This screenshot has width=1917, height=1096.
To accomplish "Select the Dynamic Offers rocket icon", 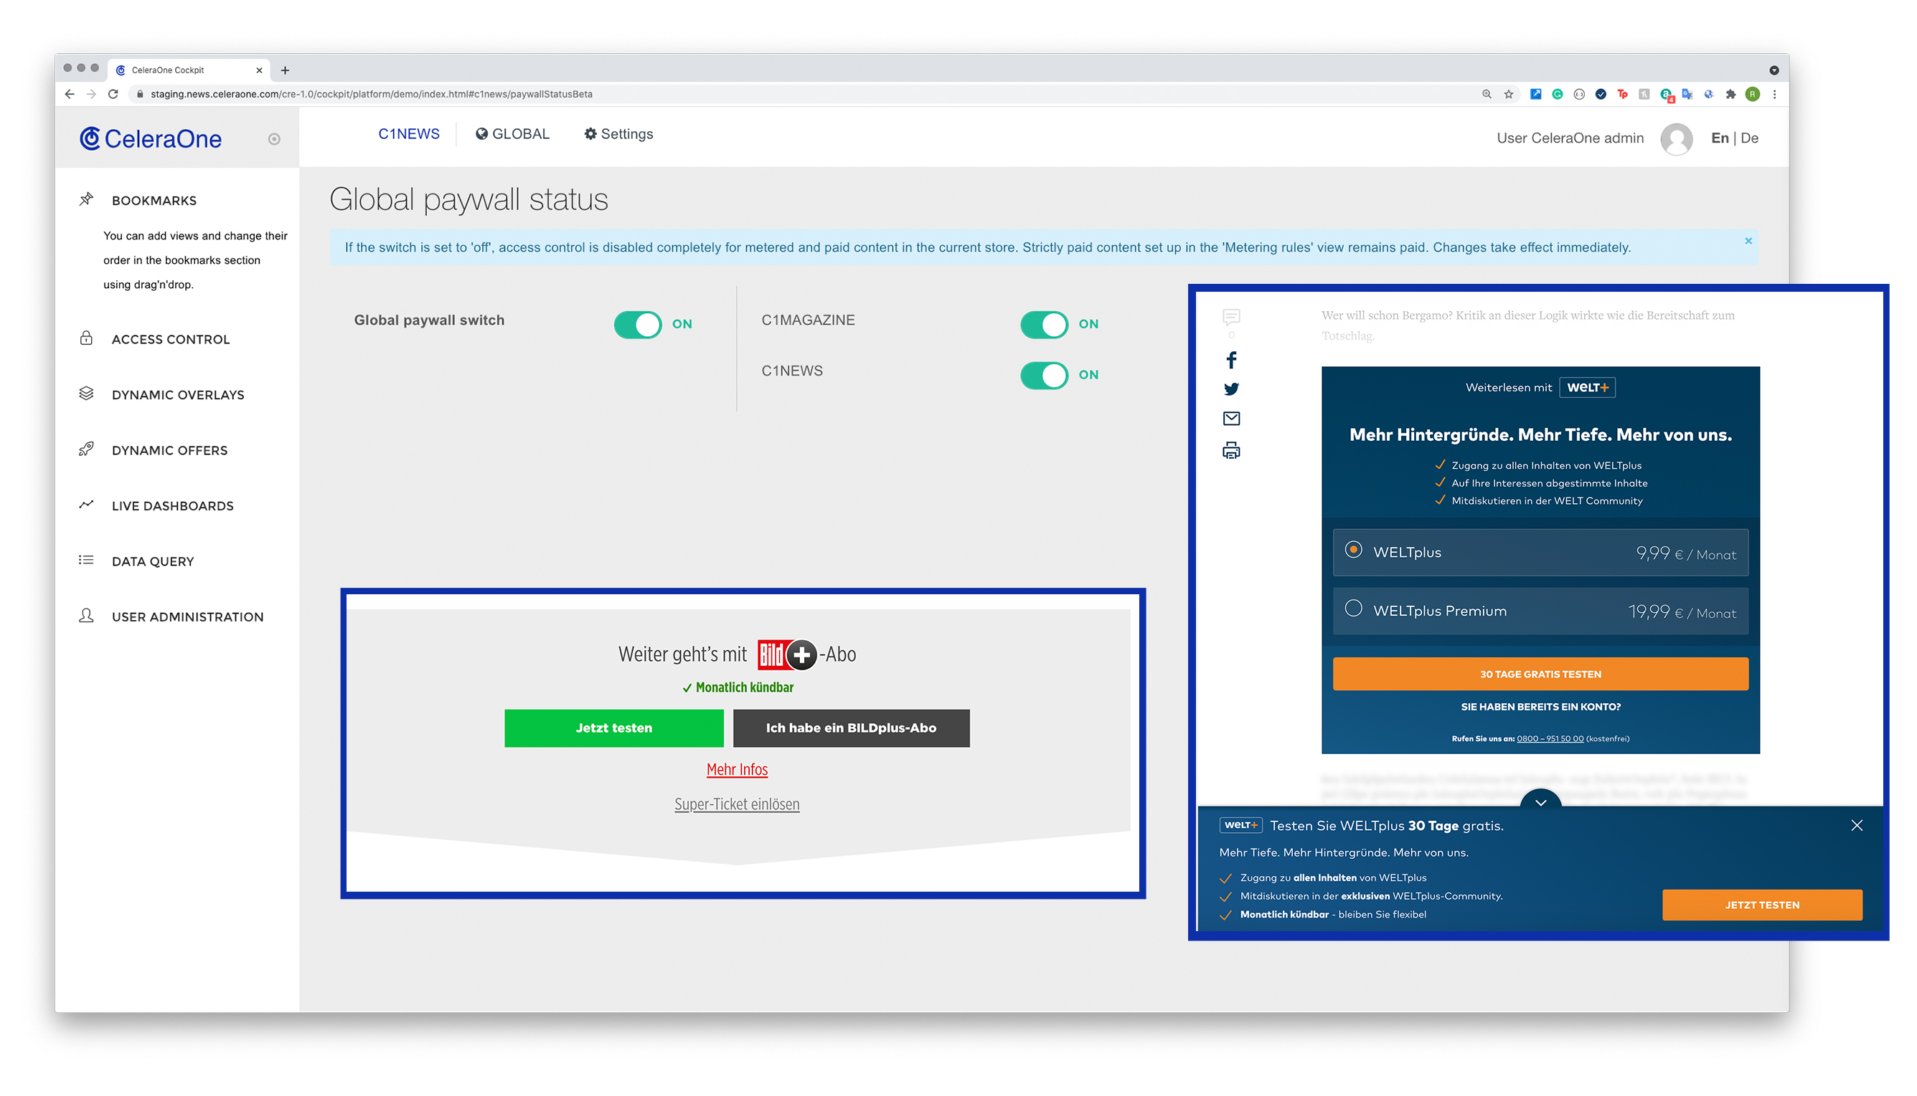I will (87, 449).
